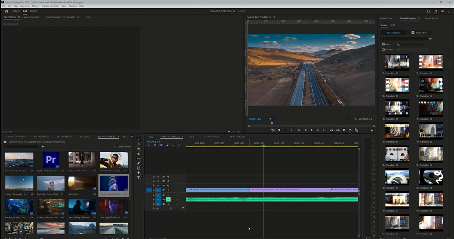This screenshot has height=239, width=454.
Task: Select Film Transition_19 template thumbnail
Action: (397, 62)
